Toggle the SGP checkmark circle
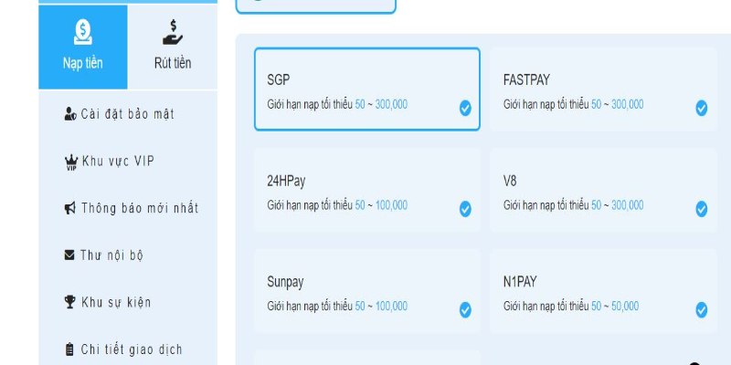Viewport: 731px width, 365px height. (465, 109)
